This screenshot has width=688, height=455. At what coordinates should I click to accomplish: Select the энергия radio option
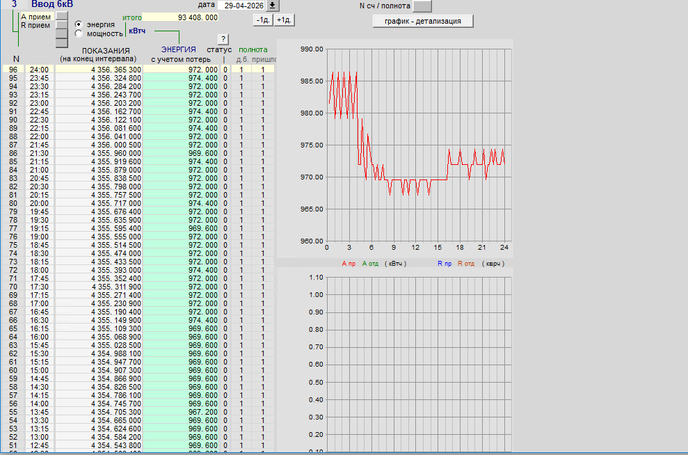point(79,24)
